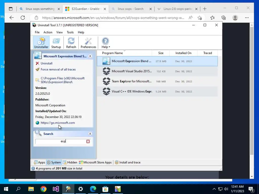
Task: Open Edge Settings and more menu
Action: point(247,18)
